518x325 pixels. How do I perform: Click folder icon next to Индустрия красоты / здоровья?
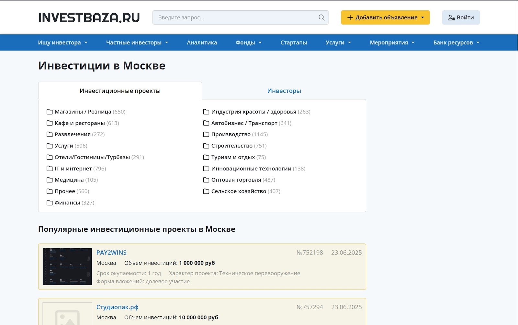206,112
